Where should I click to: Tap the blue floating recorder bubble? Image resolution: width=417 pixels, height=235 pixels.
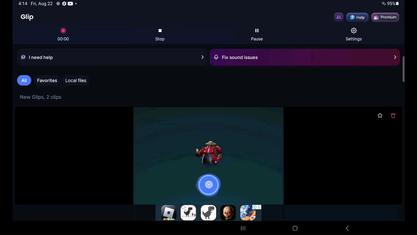click(x=208, y=185)
